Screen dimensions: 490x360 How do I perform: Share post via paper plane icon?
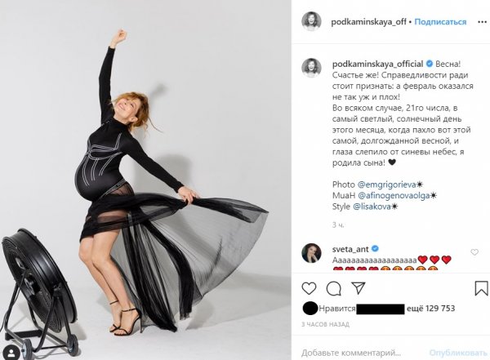(359, 288)
